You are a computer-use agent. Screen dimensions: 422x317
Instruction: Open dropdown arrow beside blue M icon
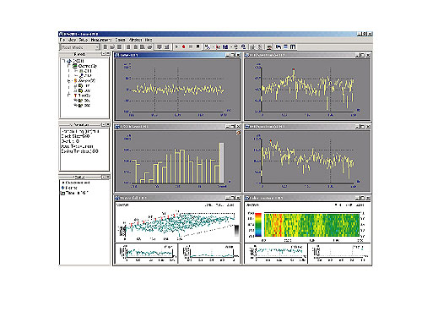click(231, 47)
